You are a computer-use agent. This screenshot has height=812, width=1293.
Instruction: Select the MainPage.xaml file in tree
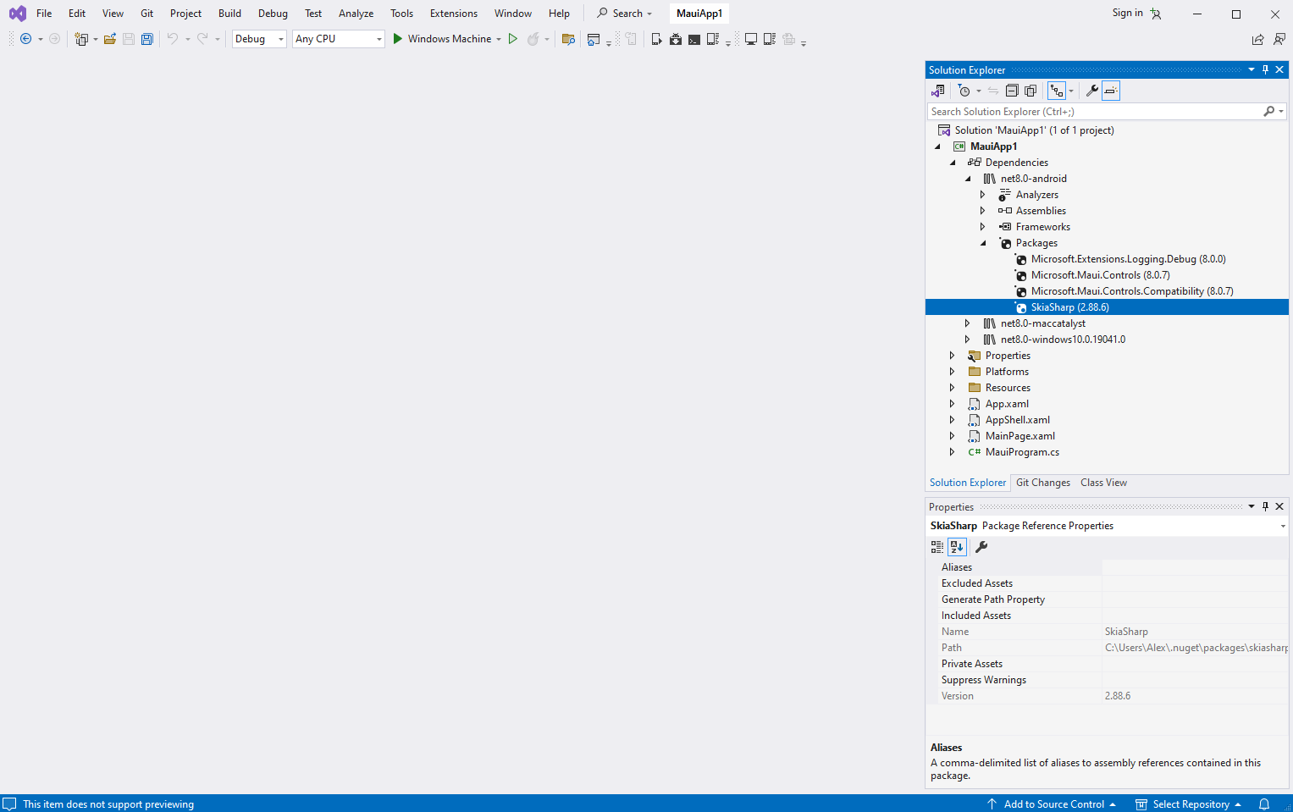pyautogui.click(x=1019, y=436)
